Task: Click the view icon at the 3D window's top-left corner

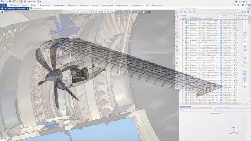Action: 2,12
